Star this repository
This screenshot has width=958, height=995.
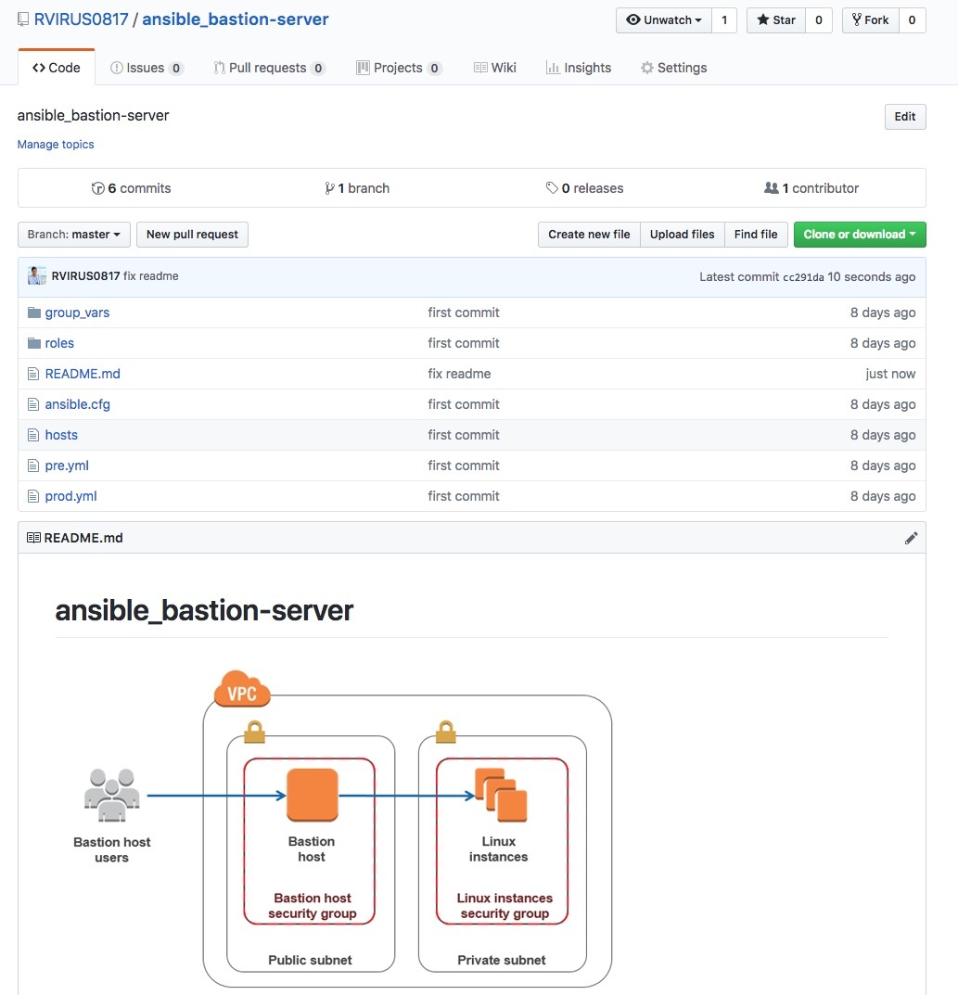(776, 20)
